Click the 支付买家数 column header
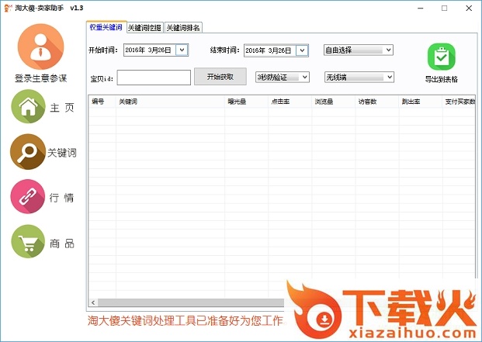Image resolution: width=482 pixels, height=342 pixels. 459,102
